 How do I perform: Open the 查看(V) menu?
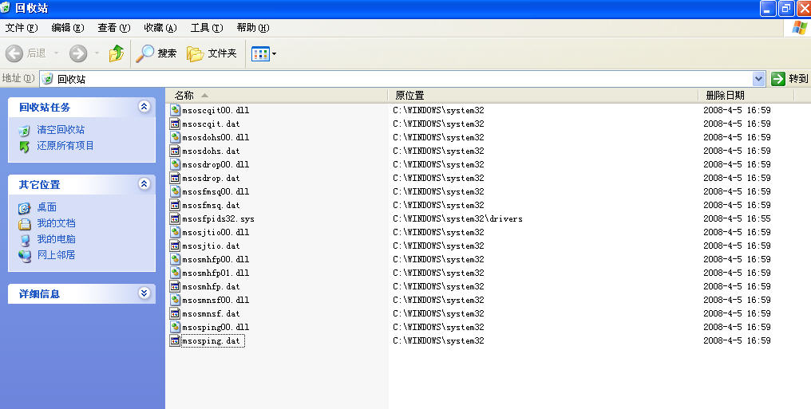(114, 28)
